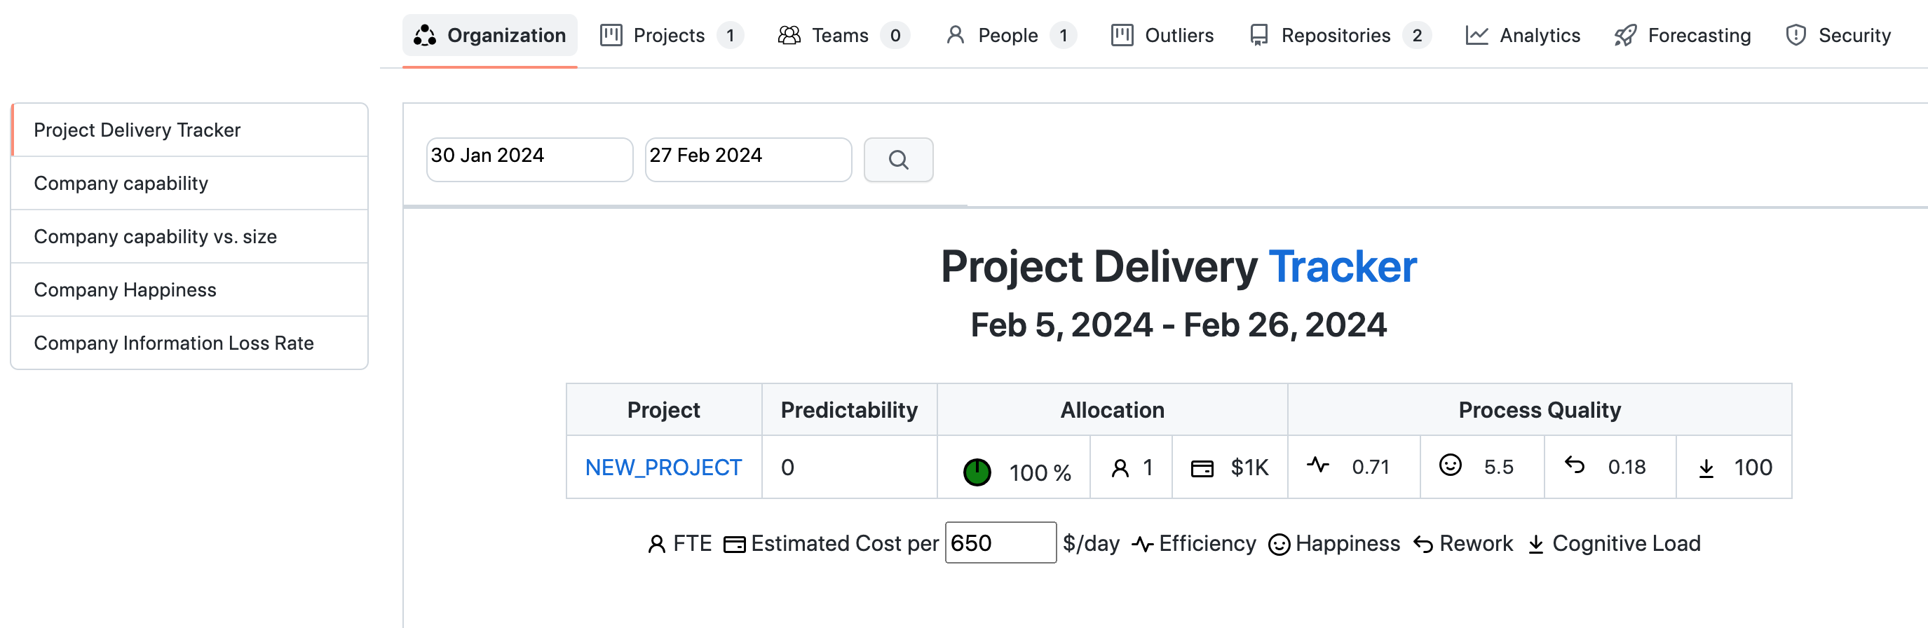Click the Project Delivery Tracker heading

(1179, 266)
